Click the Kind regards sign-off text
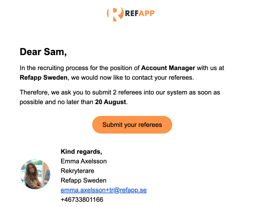 click(81, 152)
